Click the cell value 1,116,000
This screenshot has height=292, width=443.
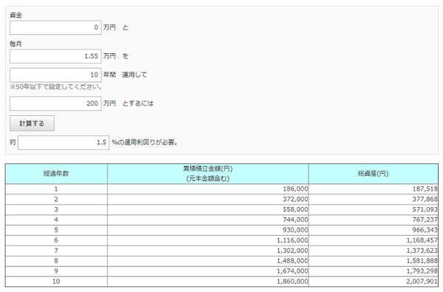tap(292, 240)
